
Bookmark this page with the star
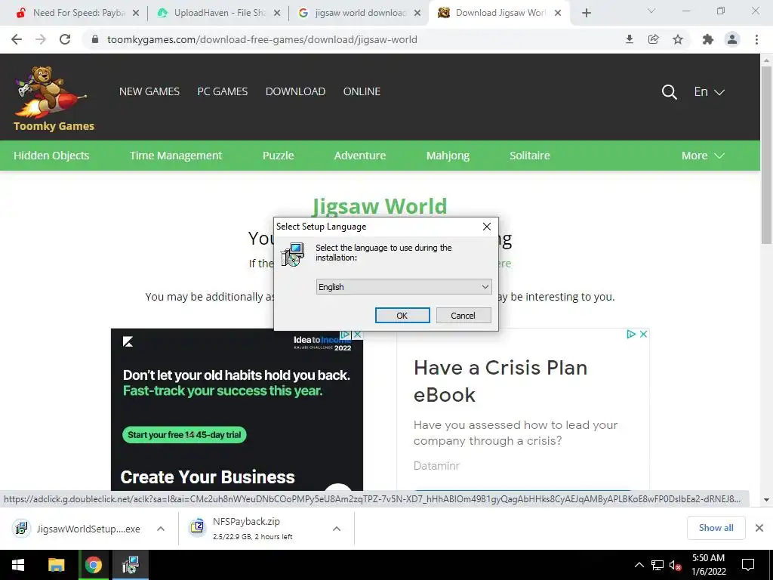tap(678, 39)
